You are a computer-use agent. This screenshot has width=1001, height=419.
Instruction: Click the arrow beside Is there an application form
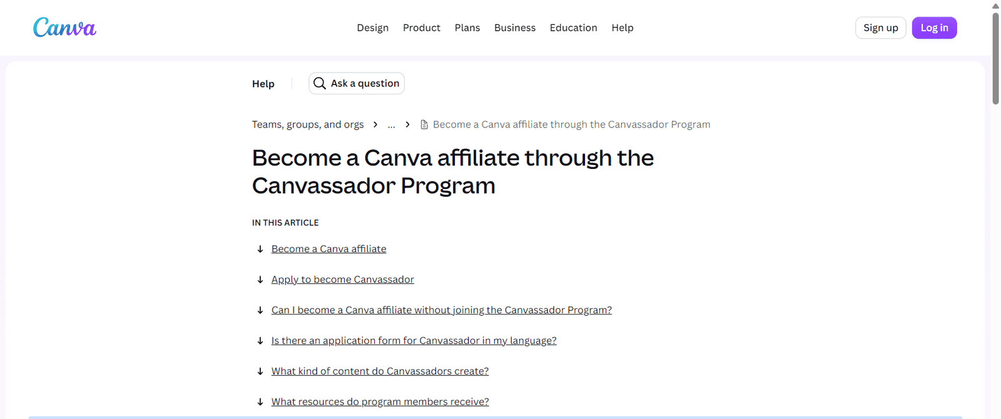click(x=260, y=341)
